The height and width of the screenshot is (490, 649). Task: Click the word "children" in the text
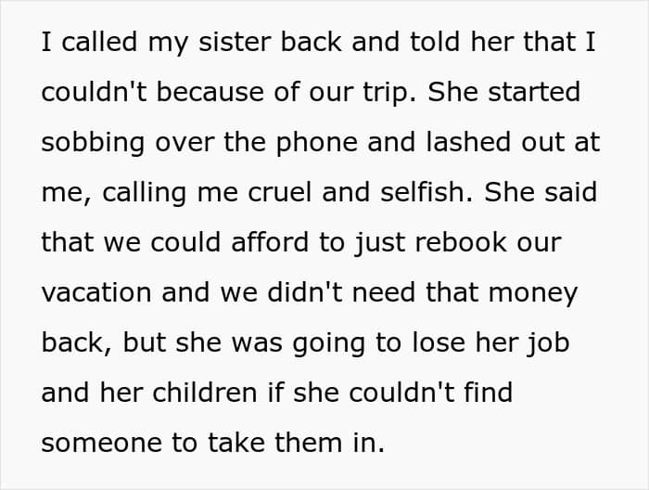click(x=205, y=393)
